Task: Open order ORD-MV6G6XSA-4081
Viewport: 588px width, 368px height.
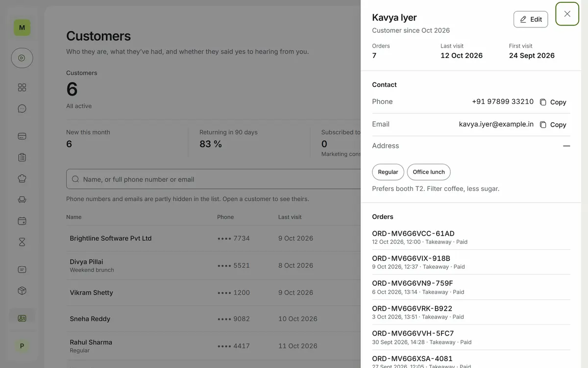Action: pos(471,361)
